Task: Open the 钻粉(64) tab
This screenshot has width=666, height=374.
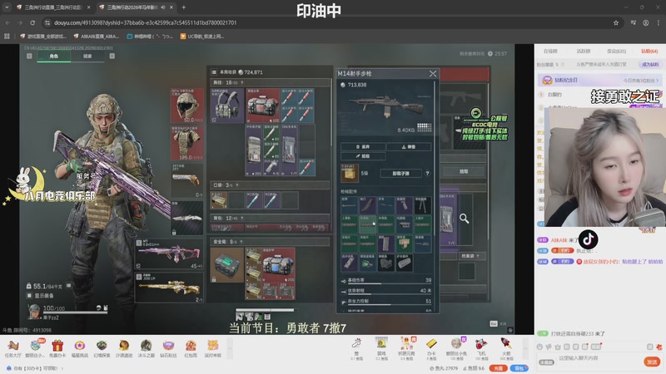Action: coord(649,51)
